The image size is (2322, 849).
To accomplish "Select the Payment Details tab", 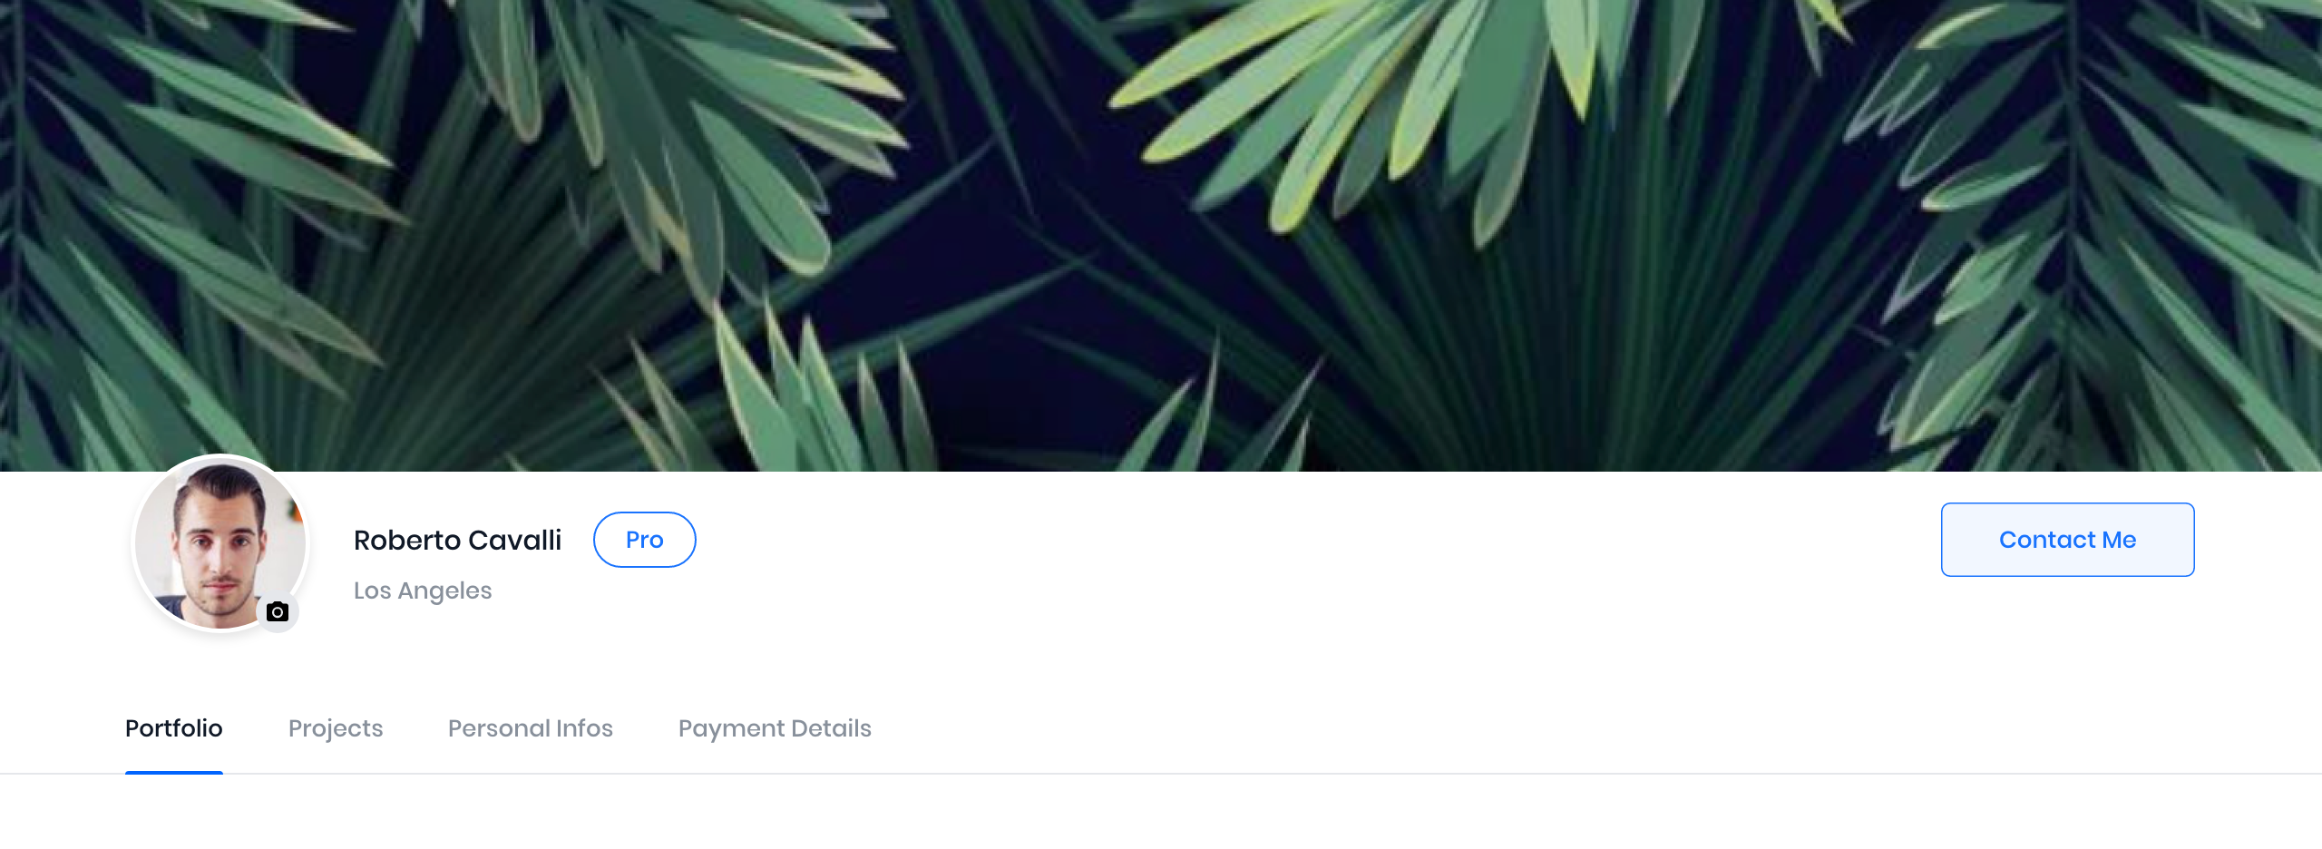I will click(775, 728).
